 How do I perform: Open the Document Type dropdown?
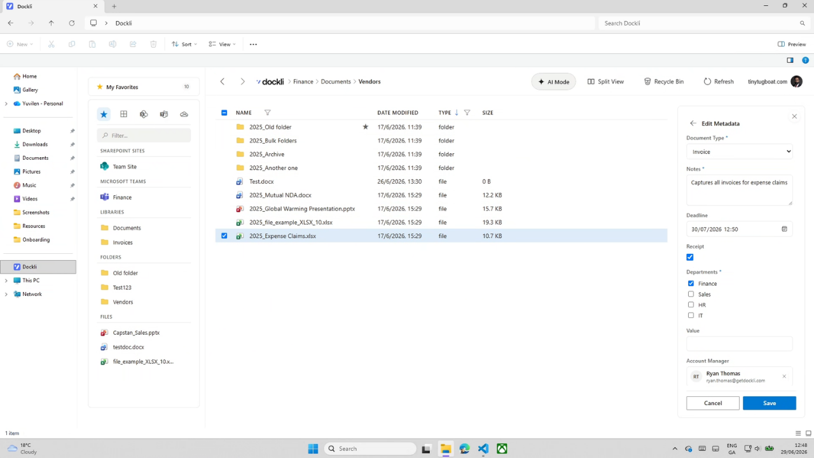coord(740,152)
